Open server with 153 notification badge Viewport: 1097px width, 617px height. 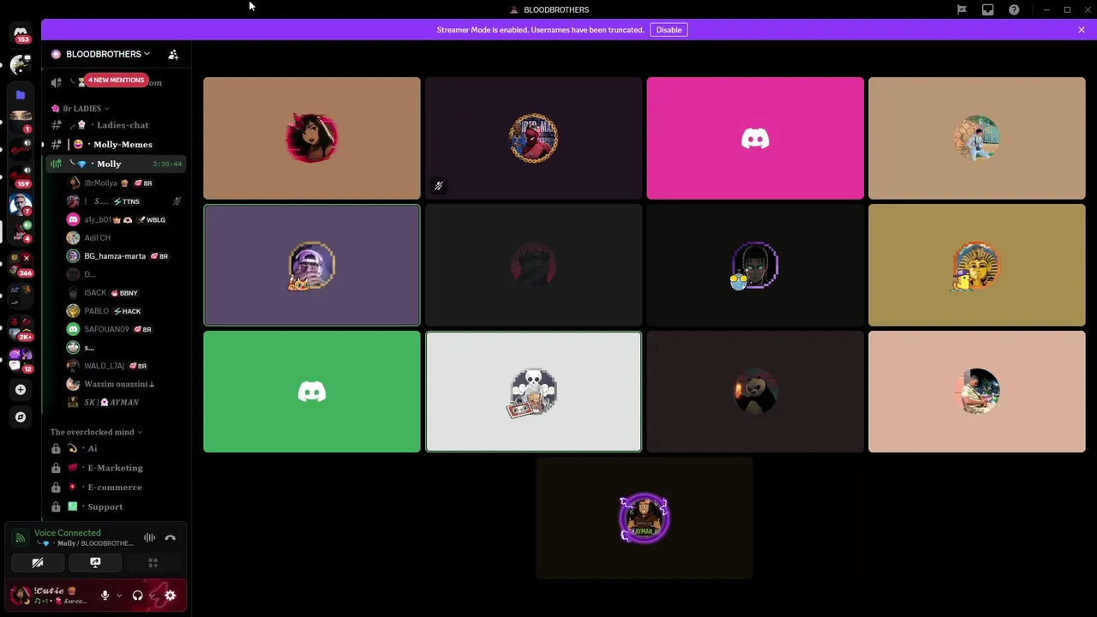click(21, 33)
